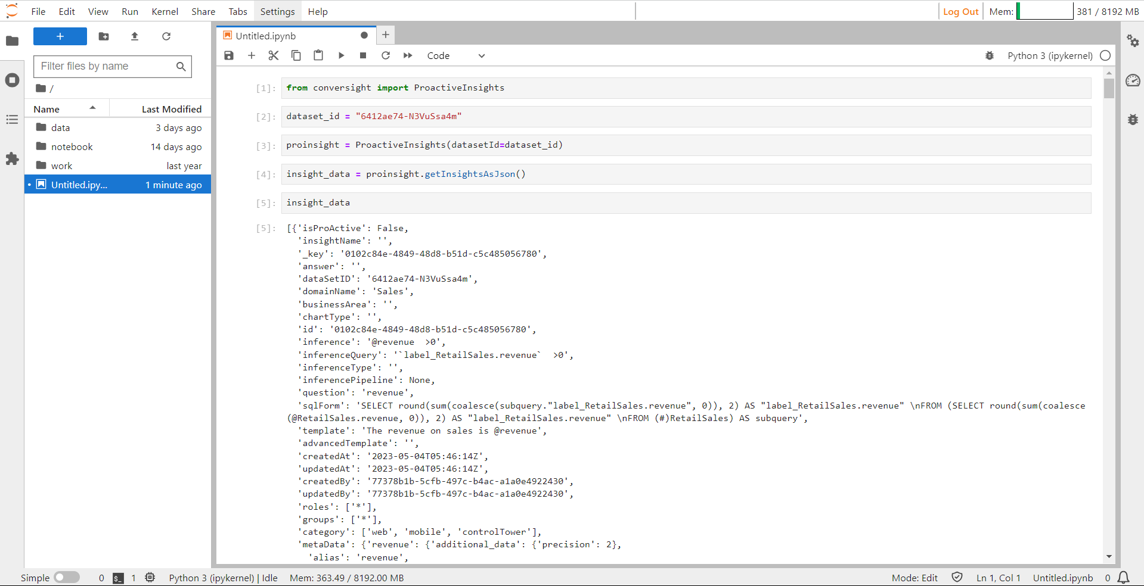The width and height of the screenshot is (1144, 586).
Task: Cut the selected cell
Action: click(274, 55)
